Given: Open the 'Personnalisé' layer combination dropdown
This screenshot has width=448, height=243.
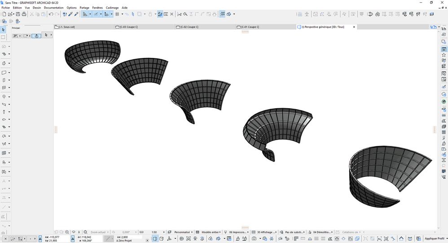Looking at the screenshot, I should (182, 232).
